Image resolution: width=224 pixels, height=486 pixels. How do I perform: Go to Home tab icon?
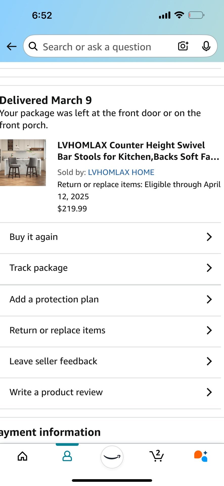[x=23, y=456]
